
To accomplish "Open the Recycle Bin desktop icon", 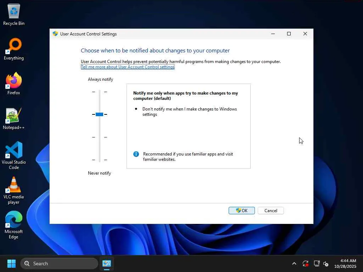I will [14, 14].
